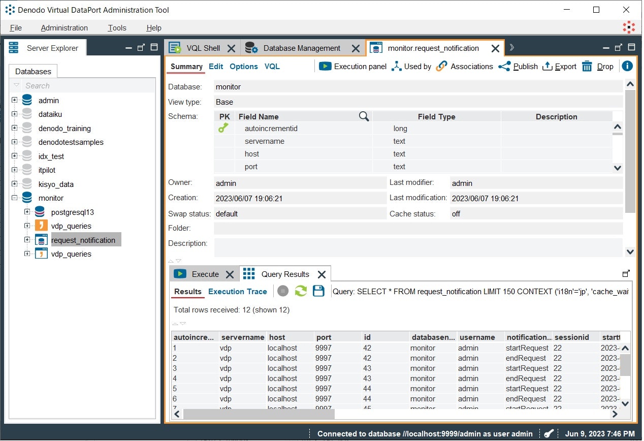Open the Summary link
The width and height of the screenshot is (644, 441).
coord(186,67)
